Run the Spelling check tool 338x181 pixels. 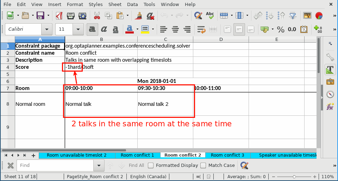point(210,16)
